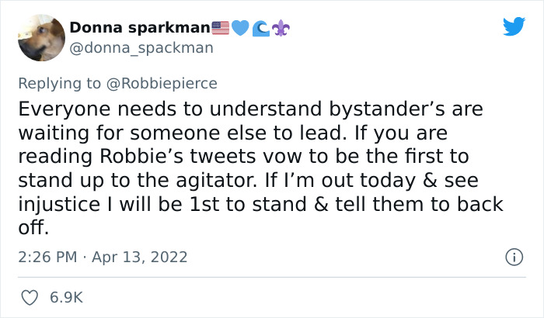Open the tweet info icon
This screenshot has width=544, height=318.
point(513,256)
